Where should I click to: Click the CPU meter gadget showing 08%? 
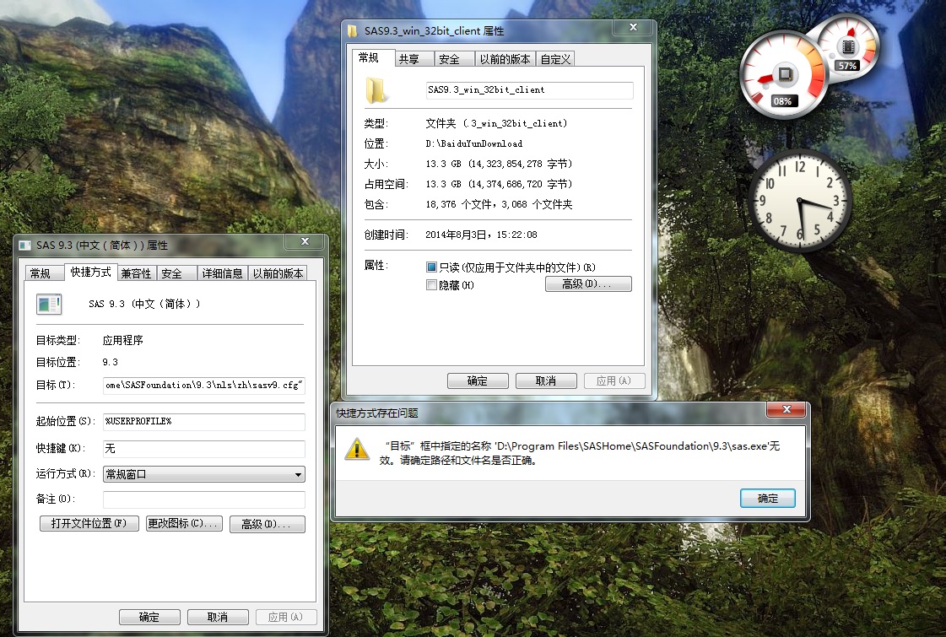pos(784,73)
